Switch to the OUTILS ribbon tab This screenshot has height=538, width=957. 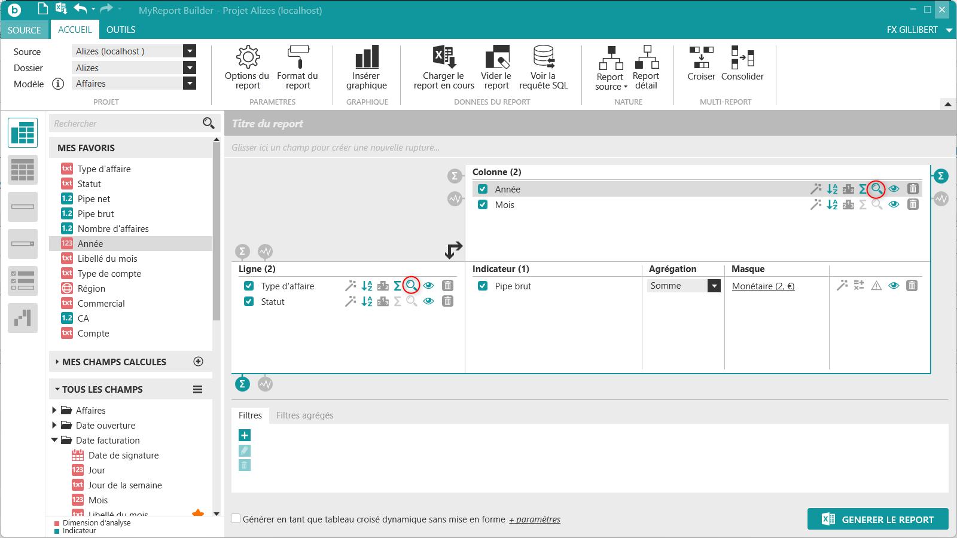click(121, 30)
